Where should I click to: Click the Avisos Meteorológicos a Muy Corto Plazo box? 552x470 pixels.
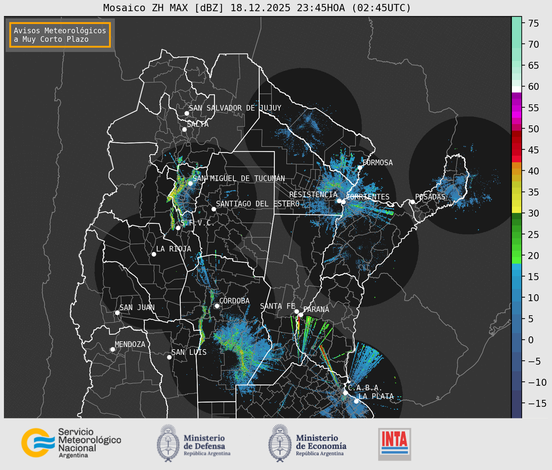pyautogui.click(x=60, y=35)
